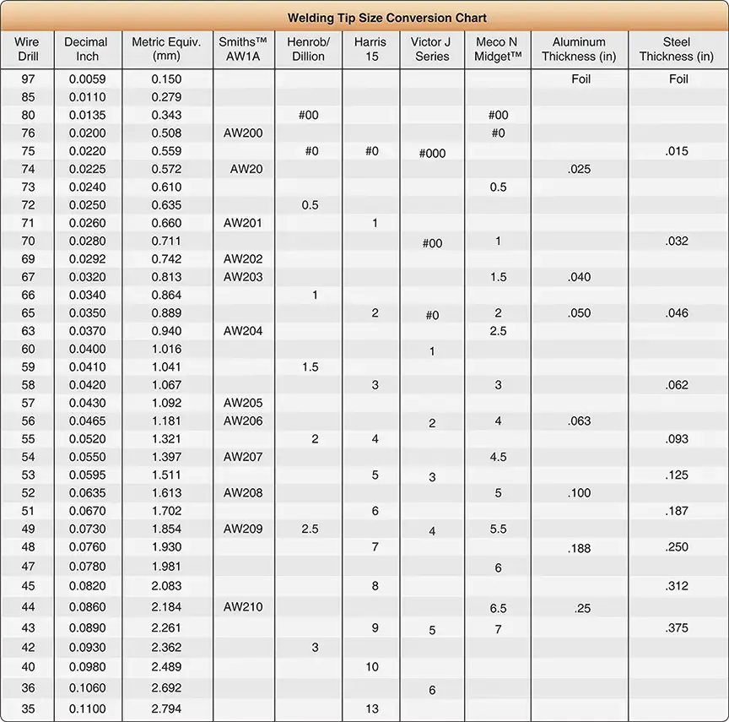Click aluminum thickness '.025'
This screenshot has height=722, width=729.
click(x=579, y=169)
